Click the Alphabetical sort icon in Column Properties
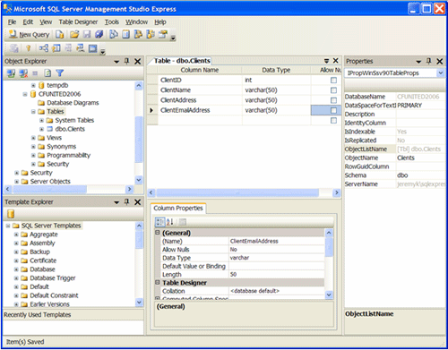 tap(170, 222)
